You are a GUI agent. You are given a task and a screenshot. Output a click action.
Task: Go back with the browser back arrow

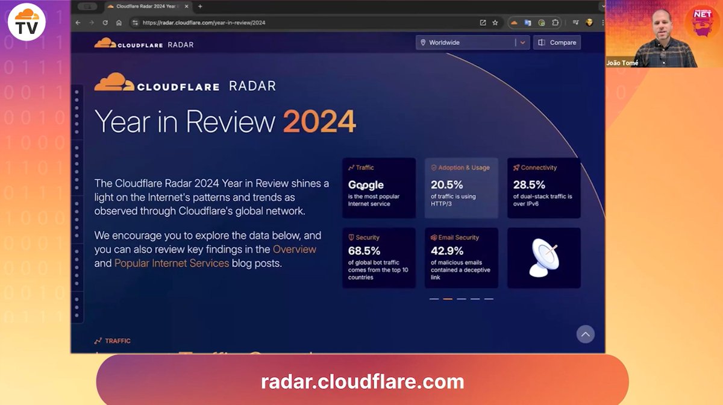pyautogui.click(x=78, y=22)
